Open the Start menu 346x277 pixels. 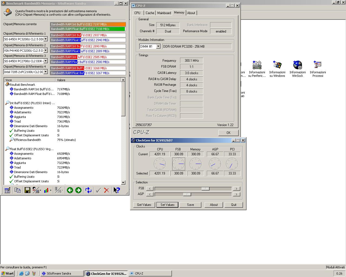point(8,273)
